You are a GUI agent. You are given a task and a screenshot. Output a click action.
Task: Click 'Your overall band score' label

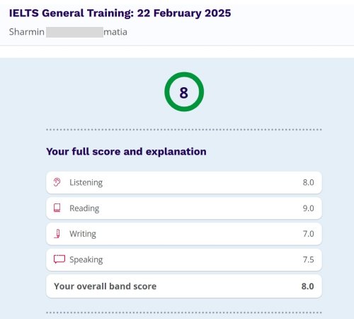coord(105,286)
